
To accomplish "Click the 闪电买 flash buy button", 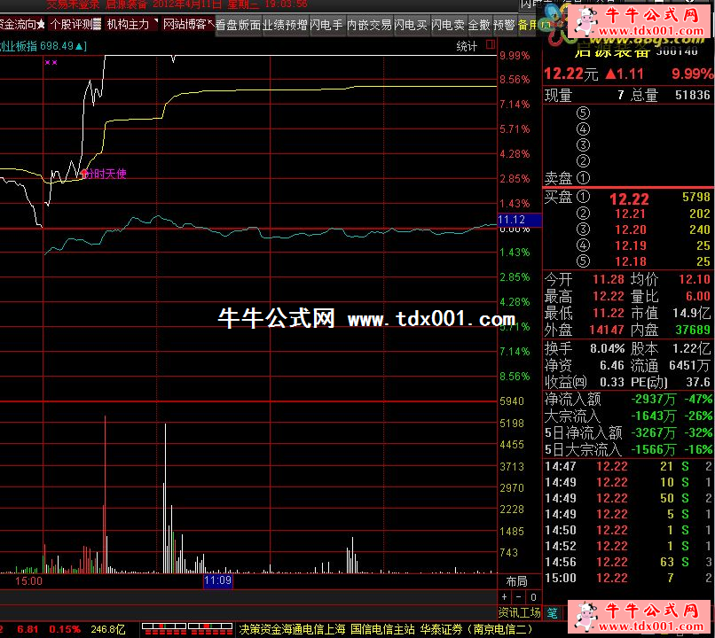I will pyautogui.click(x=411, y=25).
